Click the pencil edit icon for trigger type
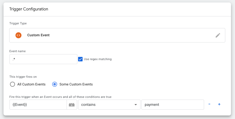The height and width of the screenshot is (119, 235). point(218,35)
